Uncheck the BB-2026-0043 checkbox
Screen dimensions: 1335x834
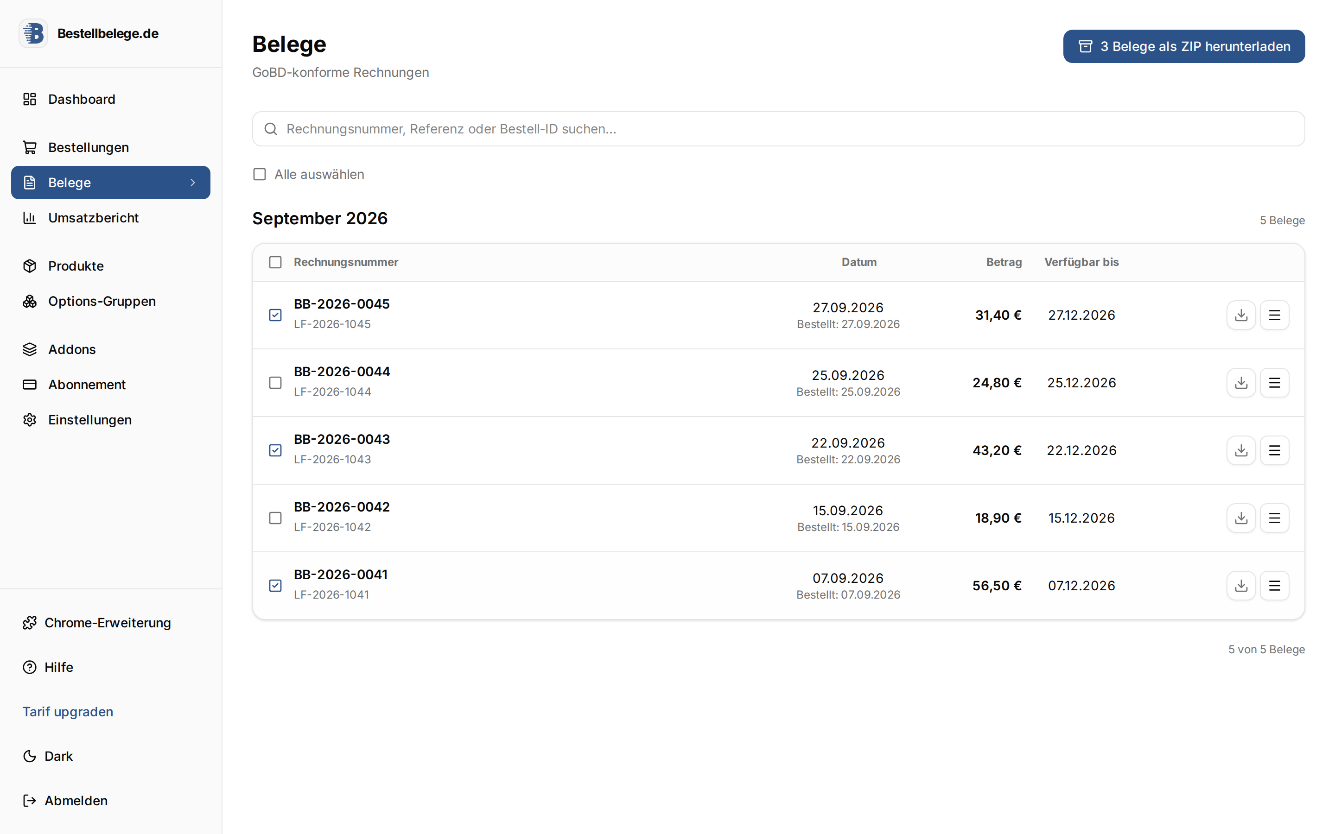tap(275, 450)
